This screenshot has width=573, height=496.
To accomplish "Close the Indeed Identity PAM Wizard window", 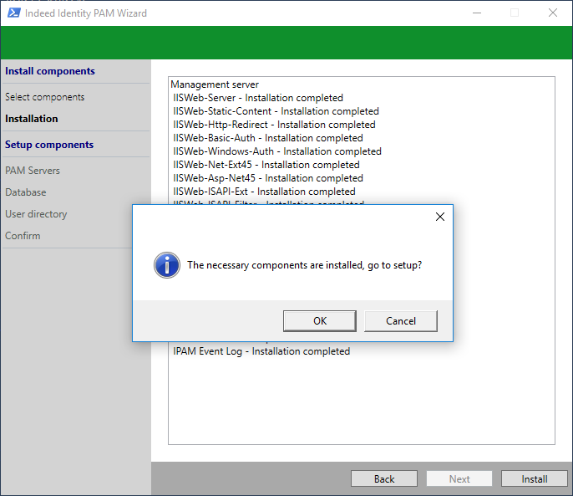I will point(553,13).
